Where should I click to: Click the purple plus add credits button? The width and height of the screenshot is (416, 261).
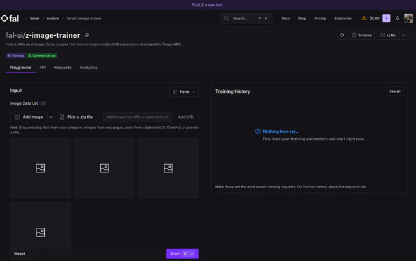point(387,18)
